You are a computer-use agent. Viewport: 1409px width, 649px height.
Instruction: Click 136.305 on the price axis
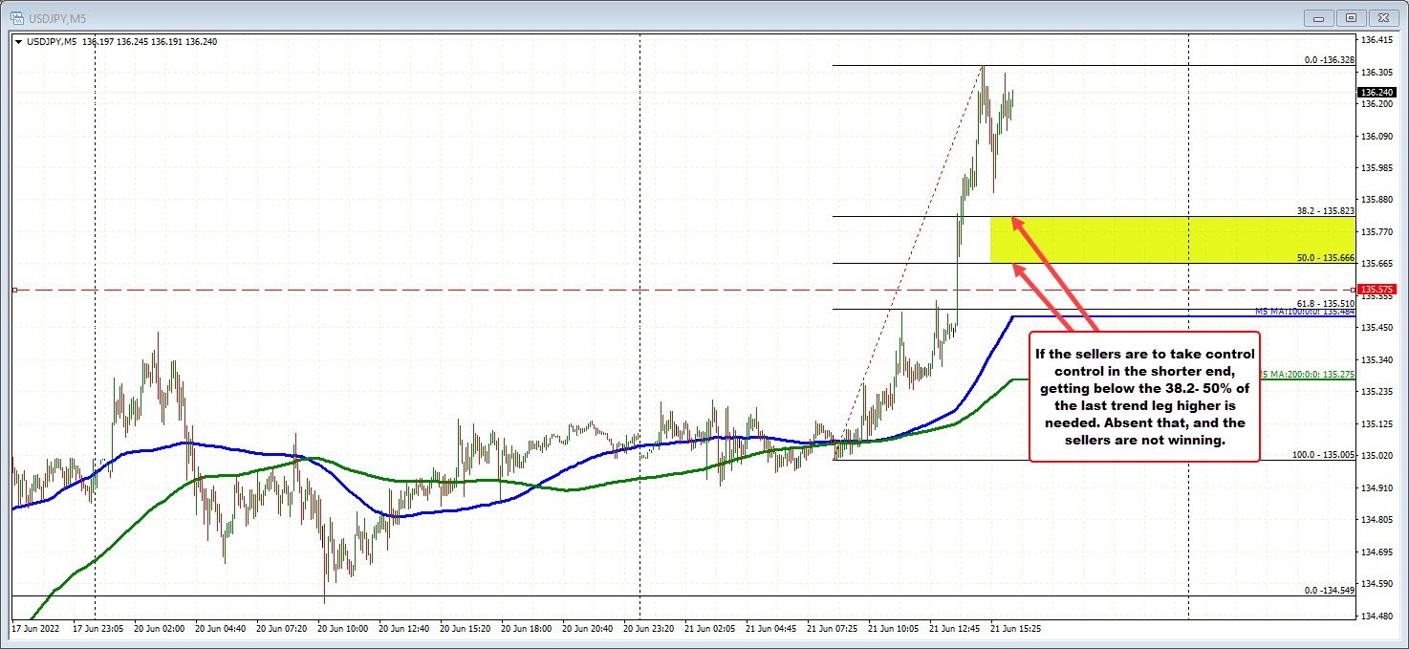[1376, 73]
